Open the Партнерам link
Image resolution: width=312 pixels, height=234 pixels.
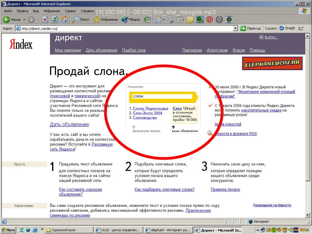[192, 50]
